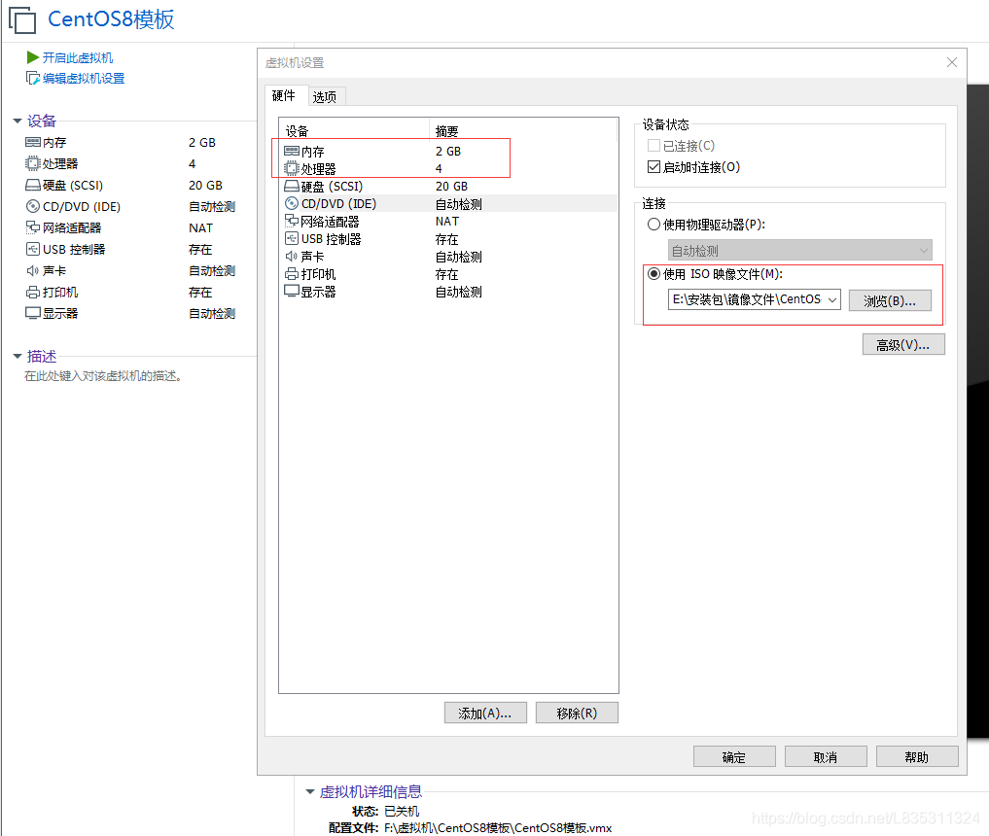Close the 虚拟机设置 dialog with X
Image resolution: width=989 pixels, height=836 pixels.
(x=952, y=62)
